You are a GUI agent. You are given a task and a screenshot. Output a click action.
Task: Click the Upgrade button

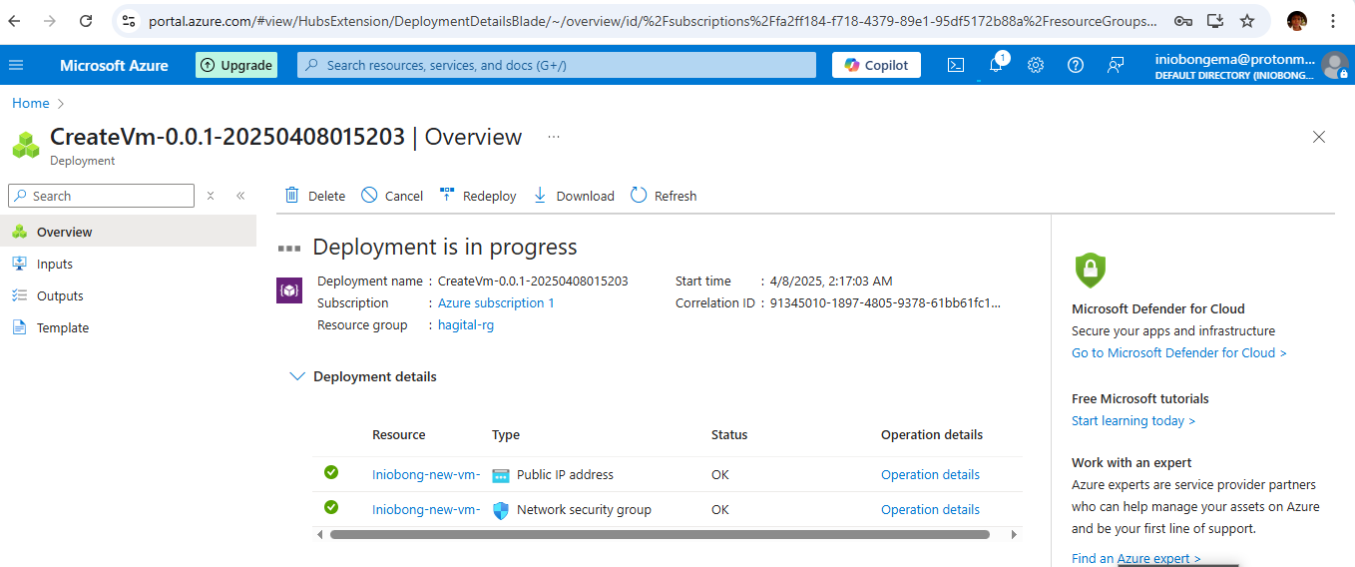tap(236, 65)
